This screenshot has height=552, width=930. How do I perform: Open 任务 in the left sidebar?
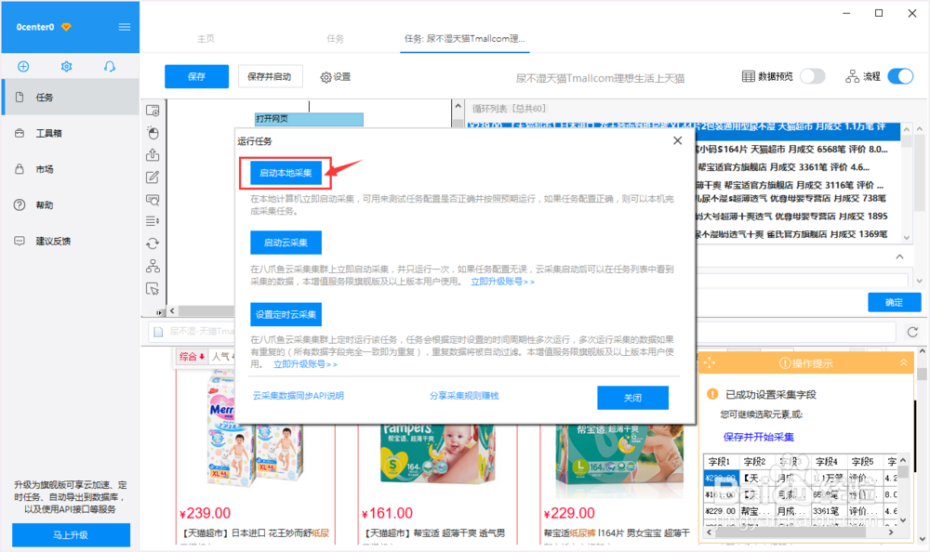point(70,98)
